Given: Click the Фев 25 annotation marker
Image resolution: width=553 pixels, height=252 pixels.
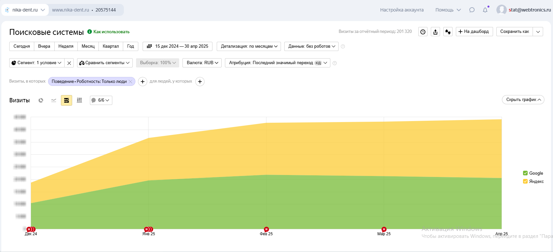Looking at the screenshot, I should pos(266,229).
